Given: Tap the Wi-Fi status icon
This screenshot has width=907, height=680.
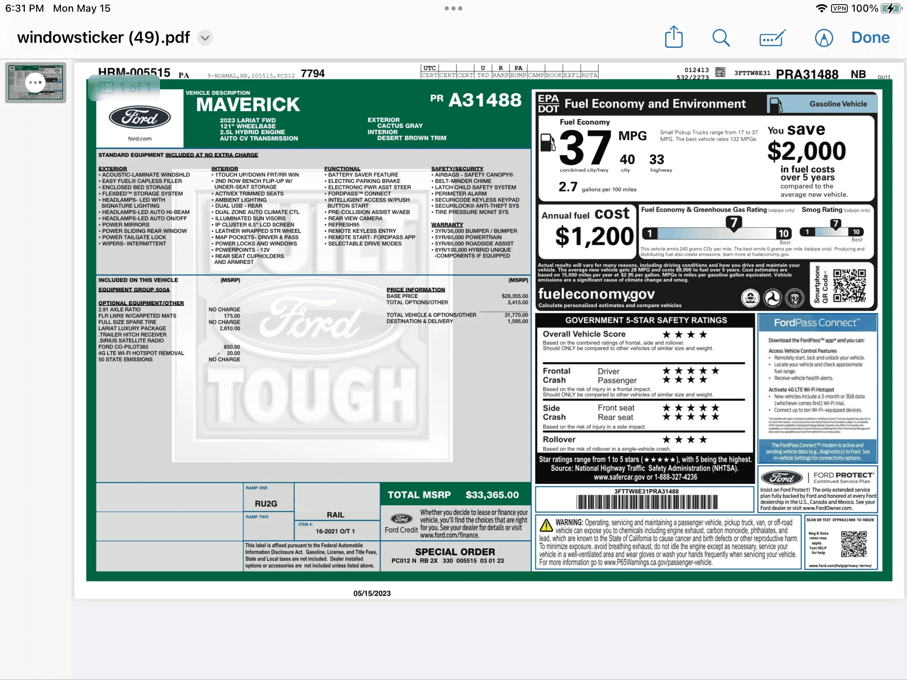Looking at the screenshot, I should point(821,8).
